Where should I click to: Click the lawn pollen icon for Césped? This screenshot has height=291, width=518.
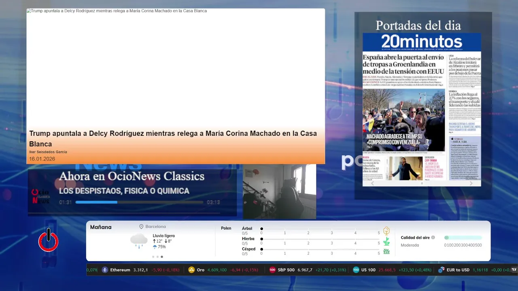(386, 251)
